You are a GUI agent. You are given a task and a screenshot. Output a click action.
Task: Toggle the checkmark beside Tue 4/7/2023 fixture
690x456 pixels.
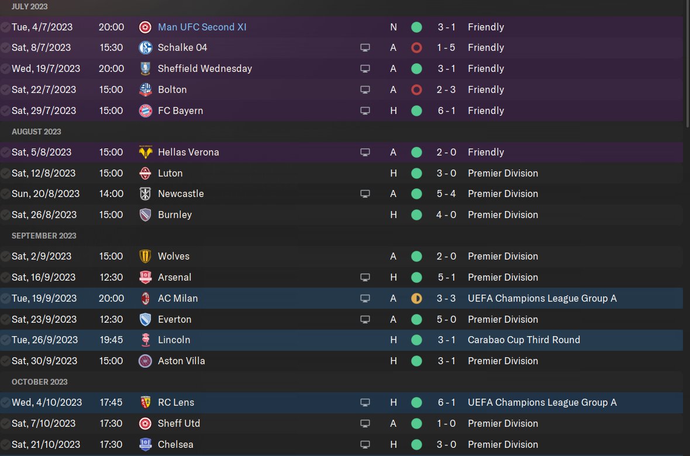5,27
